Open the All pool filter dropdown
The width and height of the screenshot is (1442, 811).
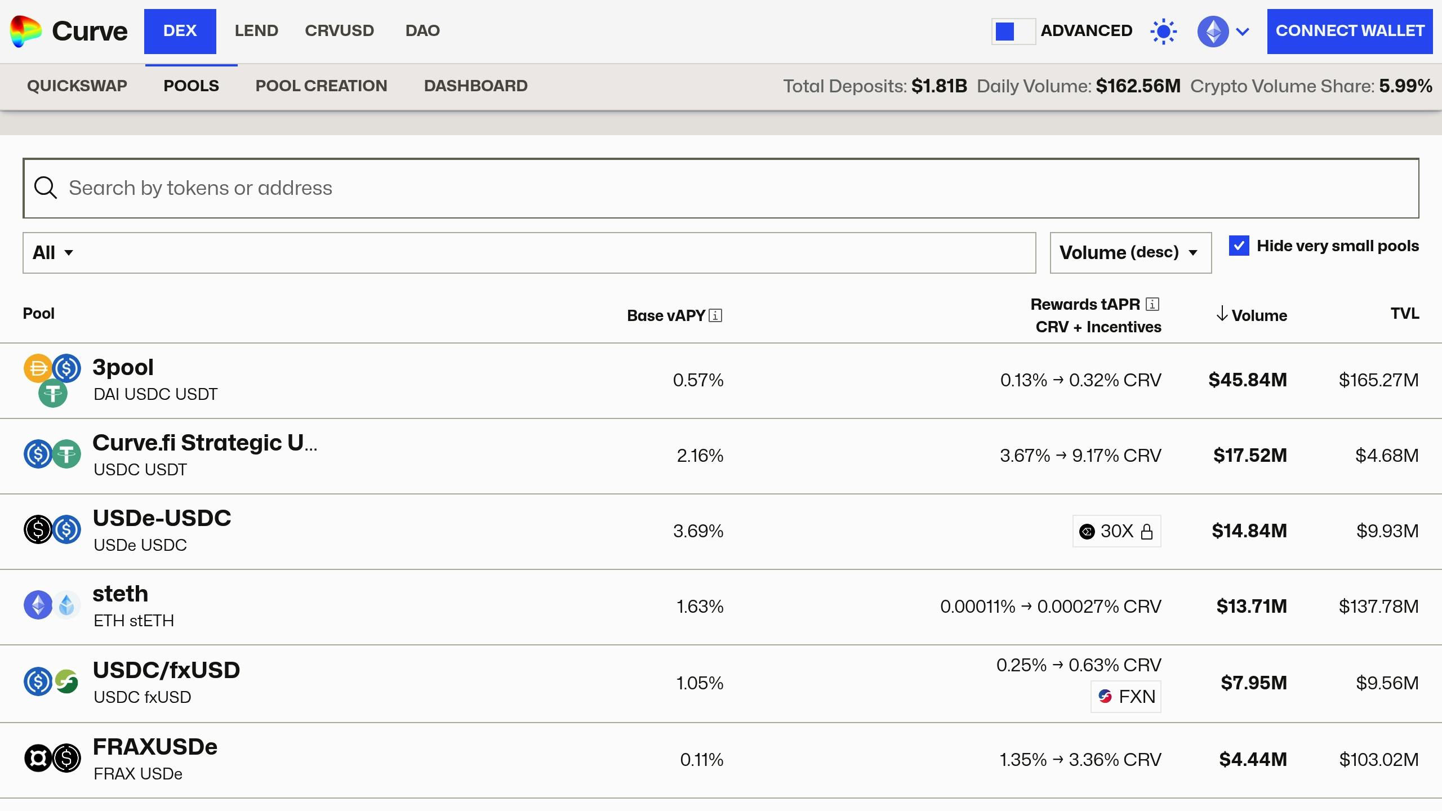pos(529,253)
